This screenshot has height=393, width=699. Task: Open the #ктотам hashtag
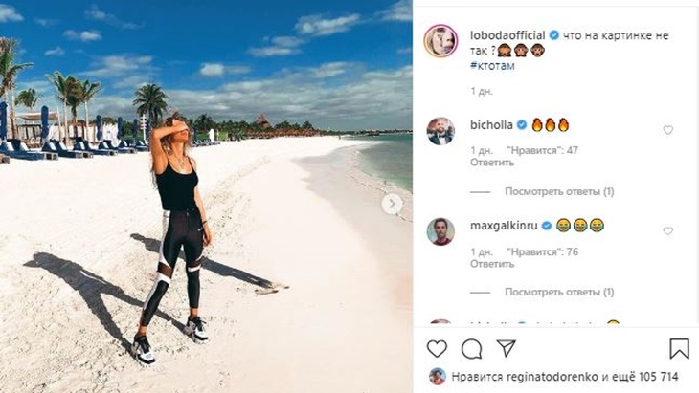492,65
